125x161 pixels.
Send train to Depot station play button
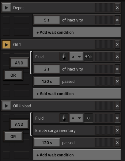[6, 8]
